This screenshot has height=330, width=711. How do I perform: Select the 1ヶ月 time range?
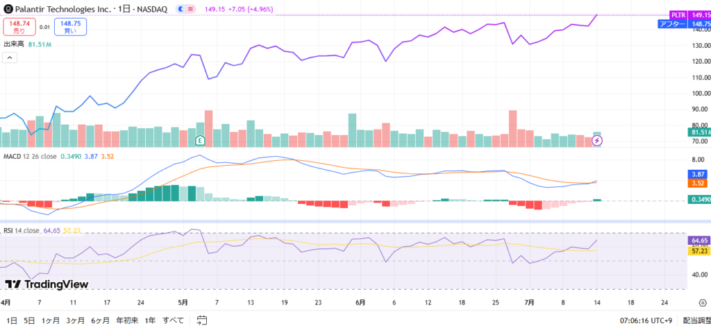pyautogui.click(x=50, y=320)
